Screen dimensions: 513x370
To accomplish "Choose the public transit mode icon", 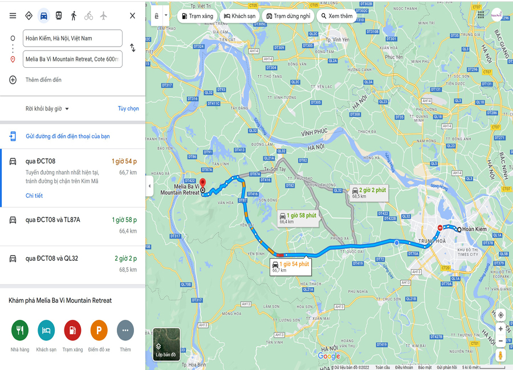I will coord(59,16).
